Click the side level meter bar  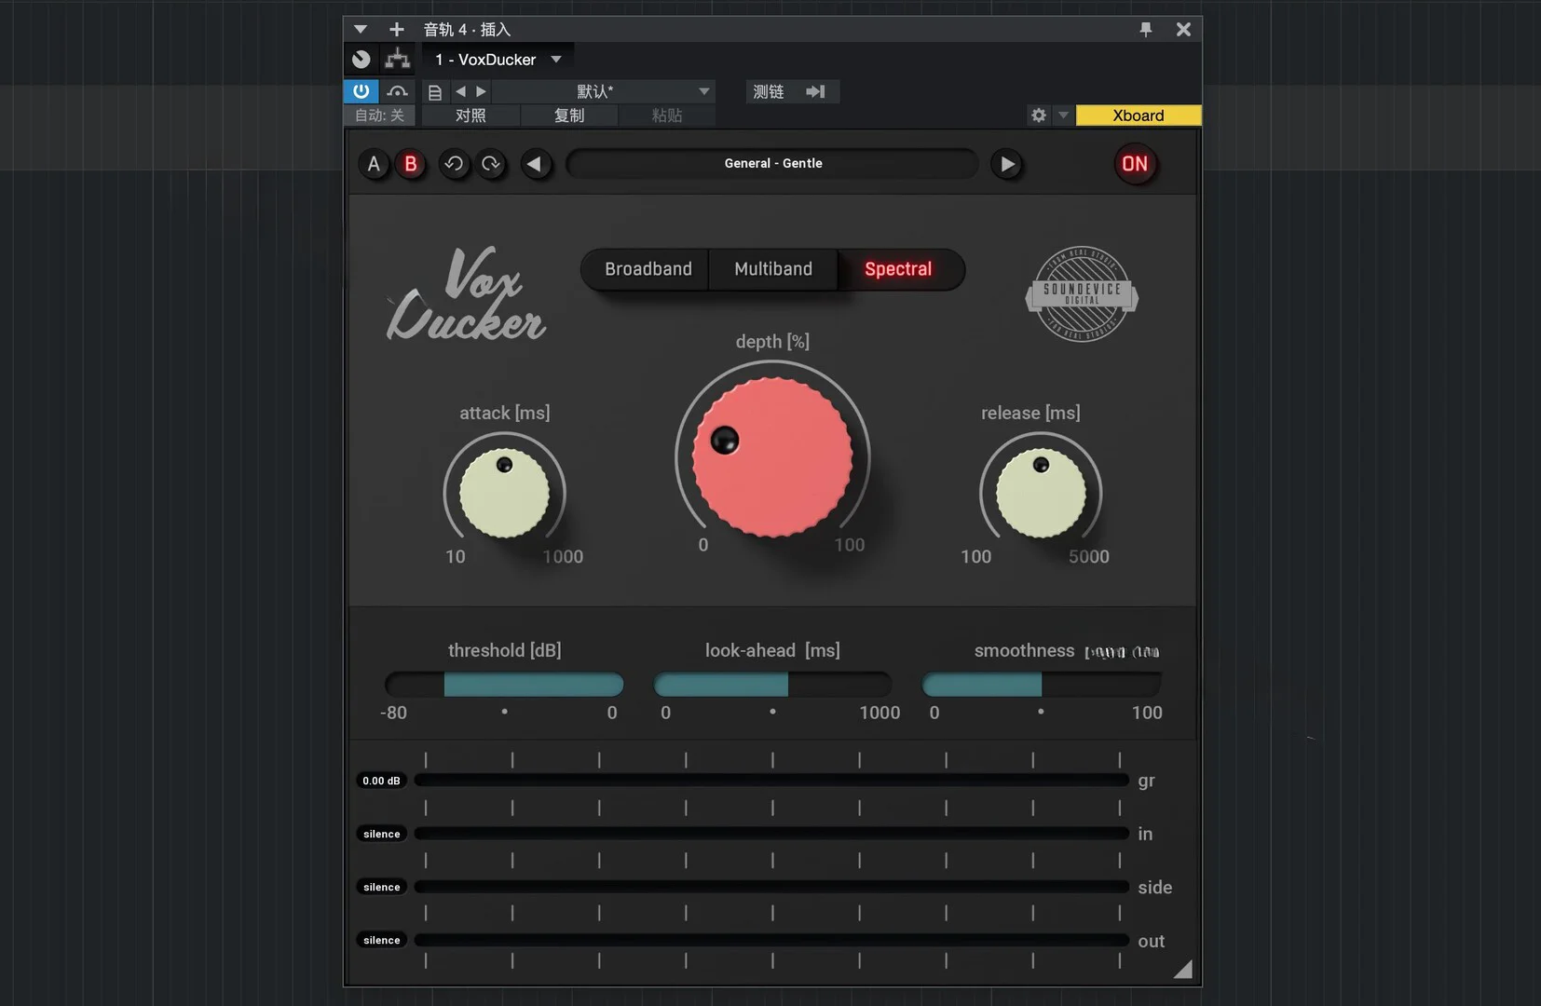(771, 887)
